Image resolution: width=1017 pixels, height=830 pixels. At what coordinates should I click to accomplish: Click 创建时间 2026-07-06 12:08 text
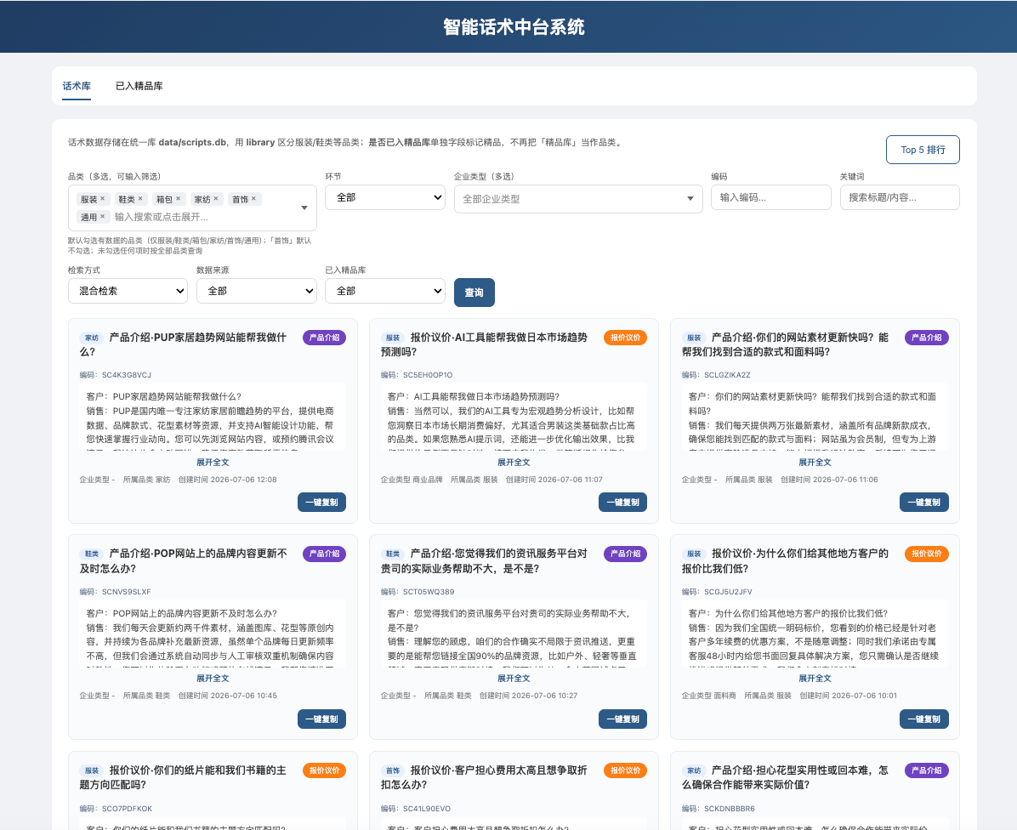[x=228, y=480]
